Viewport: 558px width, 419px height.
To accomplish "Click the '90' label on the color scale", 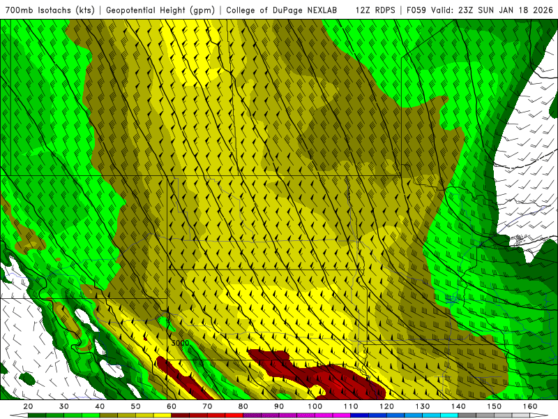I will (x=279, y=406).
